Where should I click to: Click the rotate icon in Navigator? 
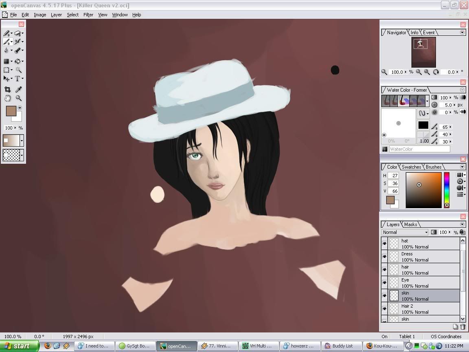(436, 72)
